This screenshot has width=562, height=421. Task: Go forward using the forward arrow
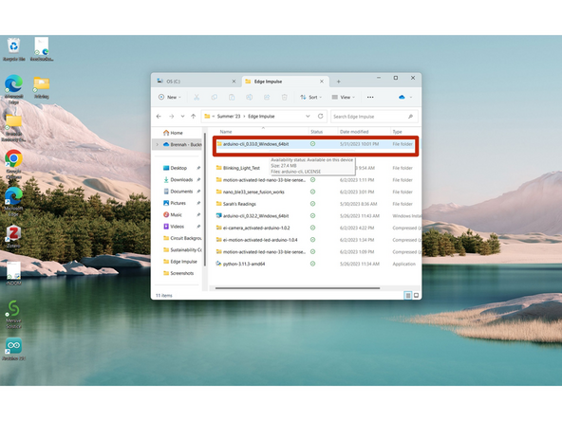(171, 117)
